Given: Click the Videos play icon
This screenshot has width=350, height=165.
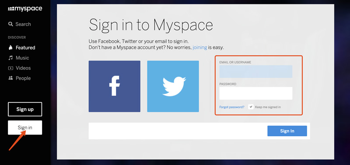Looking at the screenshot, I should pos(10,68).
